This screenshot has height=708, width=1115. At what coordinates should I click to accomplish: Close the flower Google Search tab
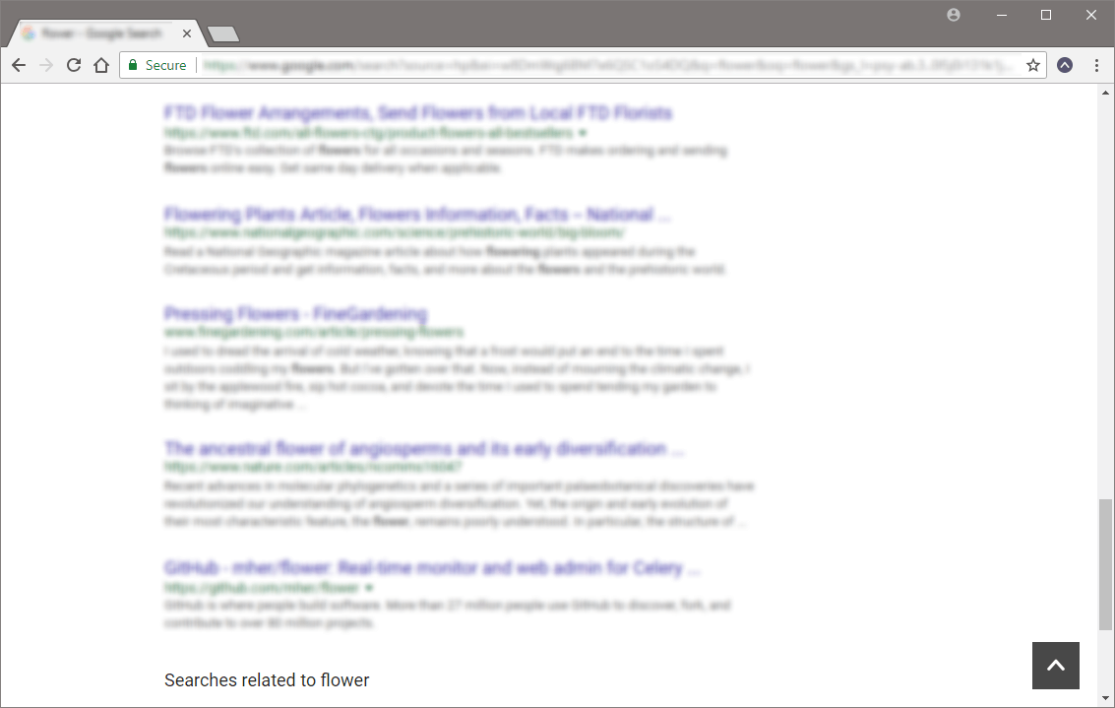click(x=187, y=33)
